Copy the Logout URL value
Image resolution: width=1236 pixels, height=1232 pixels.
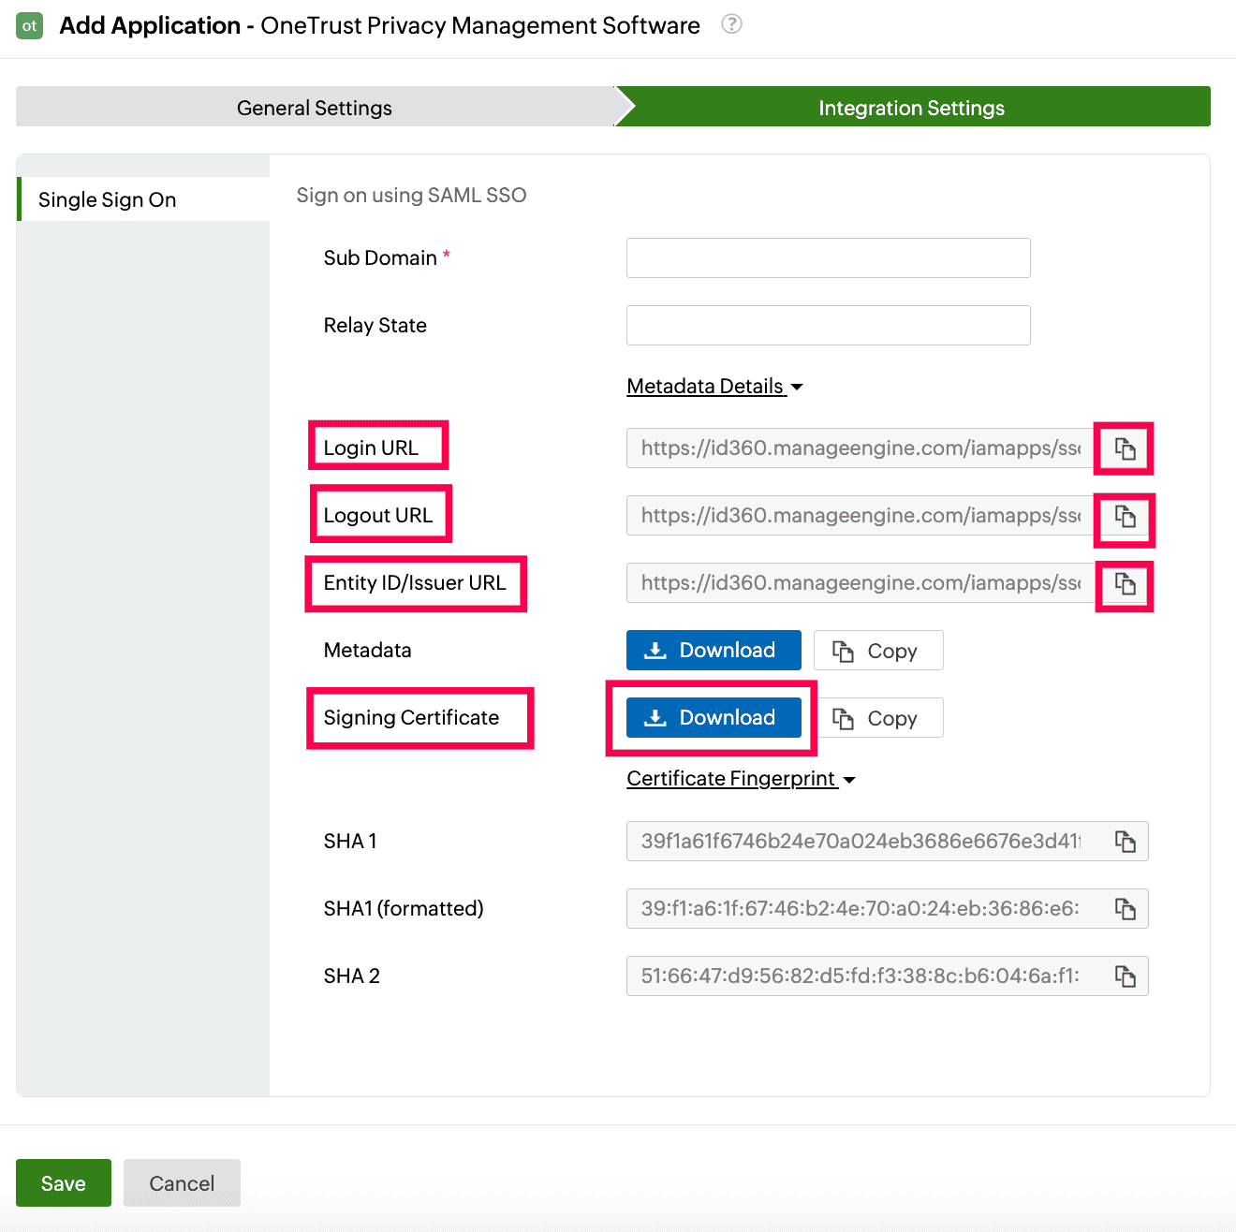pyautogui.click(x=1125, y=516)
